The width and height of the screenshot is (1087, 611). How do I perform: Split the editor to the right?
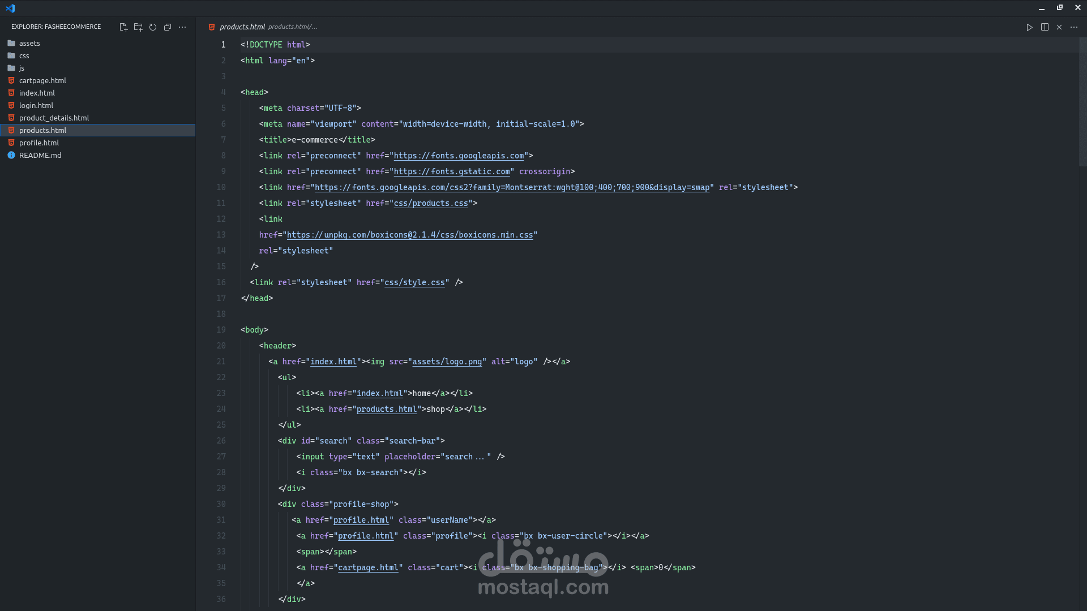point(1045,27)
